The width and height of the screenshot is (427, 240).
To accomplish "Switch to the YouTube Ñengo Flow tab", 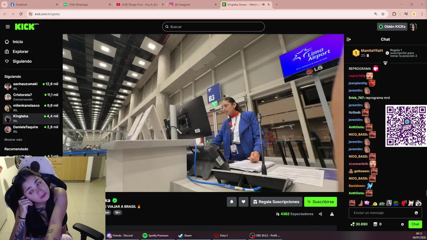I will click(x=139, y=5).
